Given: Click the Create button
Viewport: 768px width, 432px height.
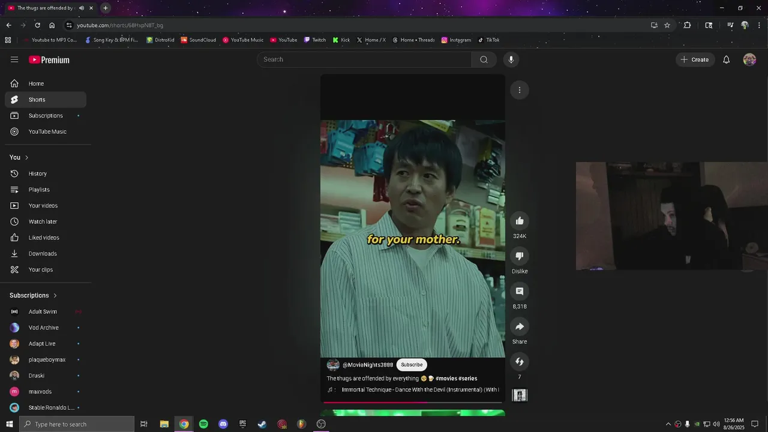Looking at the screenshot, I should 695,59.
